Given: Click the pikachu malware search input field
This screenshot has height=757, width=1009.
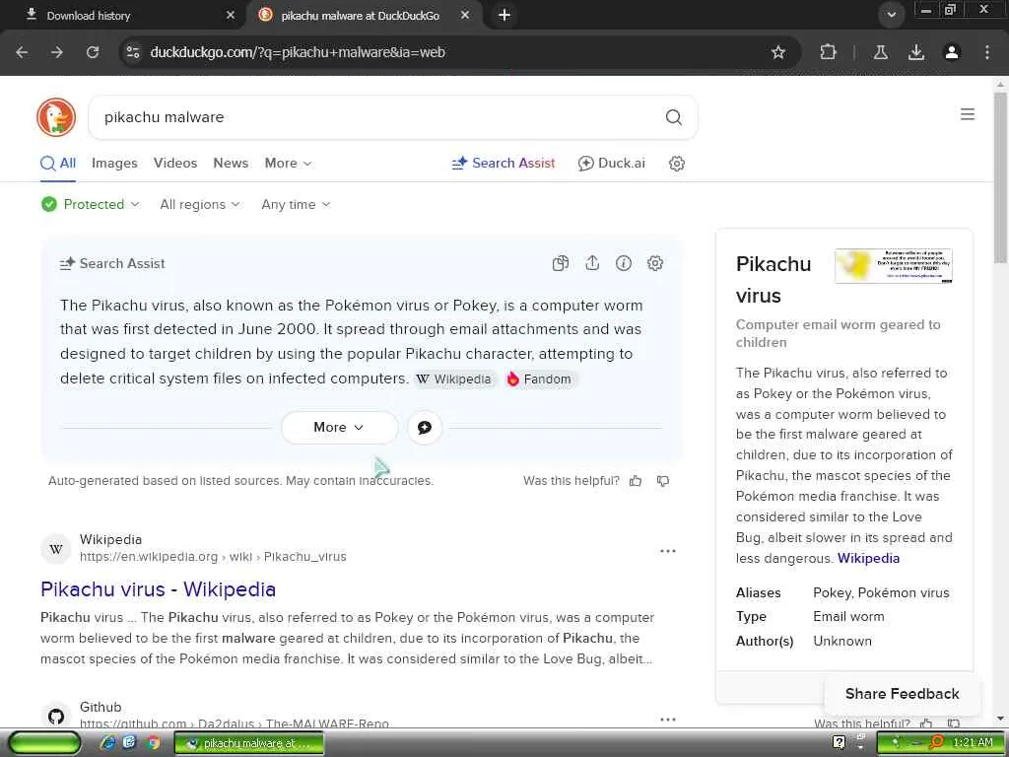Looking at the screenshot, I should (x=379, y=117).
